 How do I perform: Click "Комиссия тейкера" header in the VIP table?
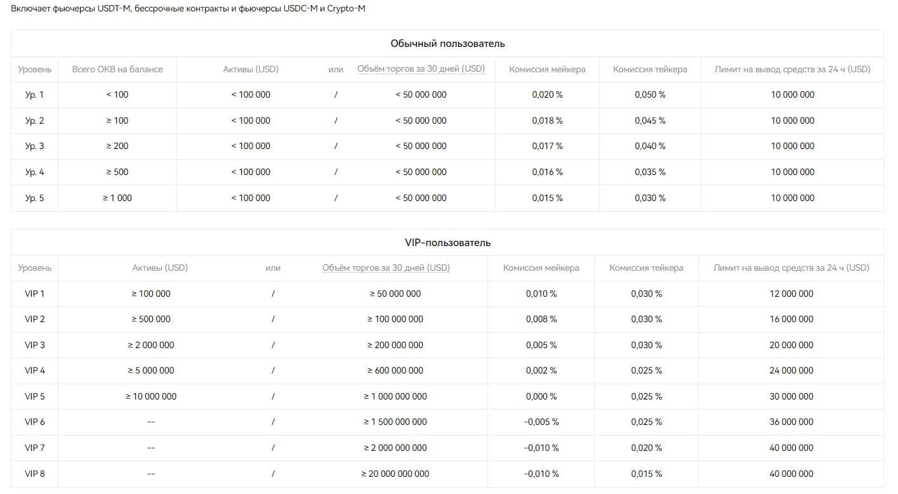[x=646, y=268]
